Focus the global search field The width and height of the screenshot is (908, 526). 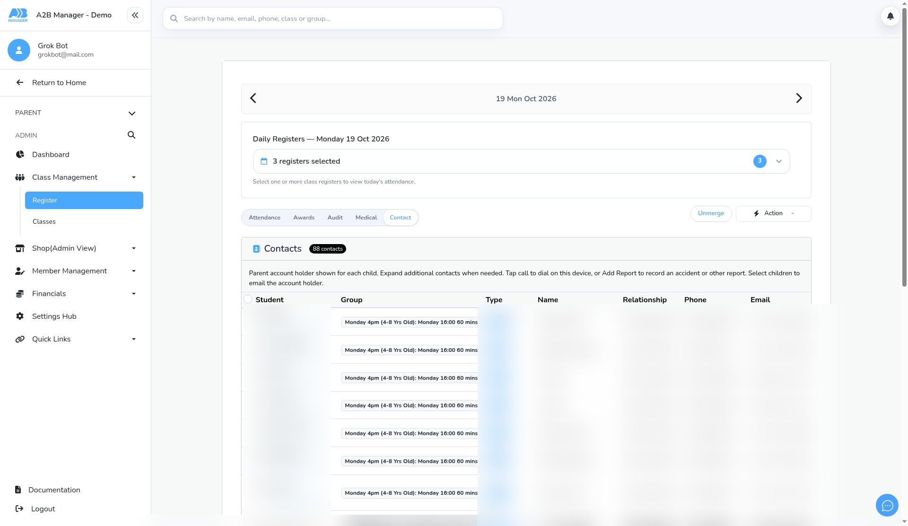coord(333,18)
